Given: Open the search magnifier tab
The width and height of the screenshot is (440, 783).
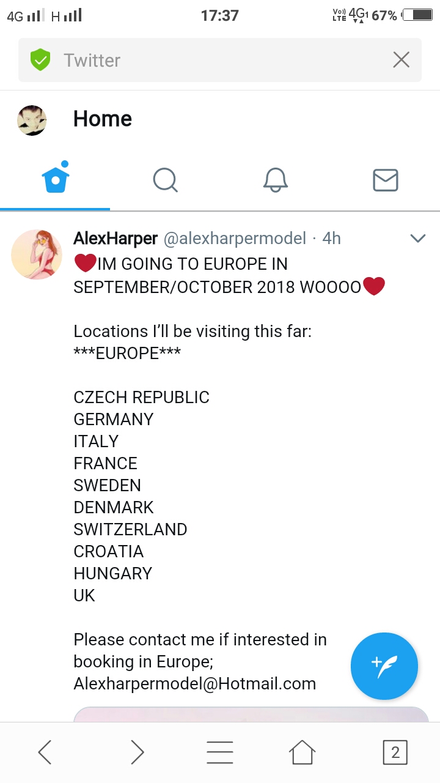Looking at the screenshot, I should tap(165, 180).
